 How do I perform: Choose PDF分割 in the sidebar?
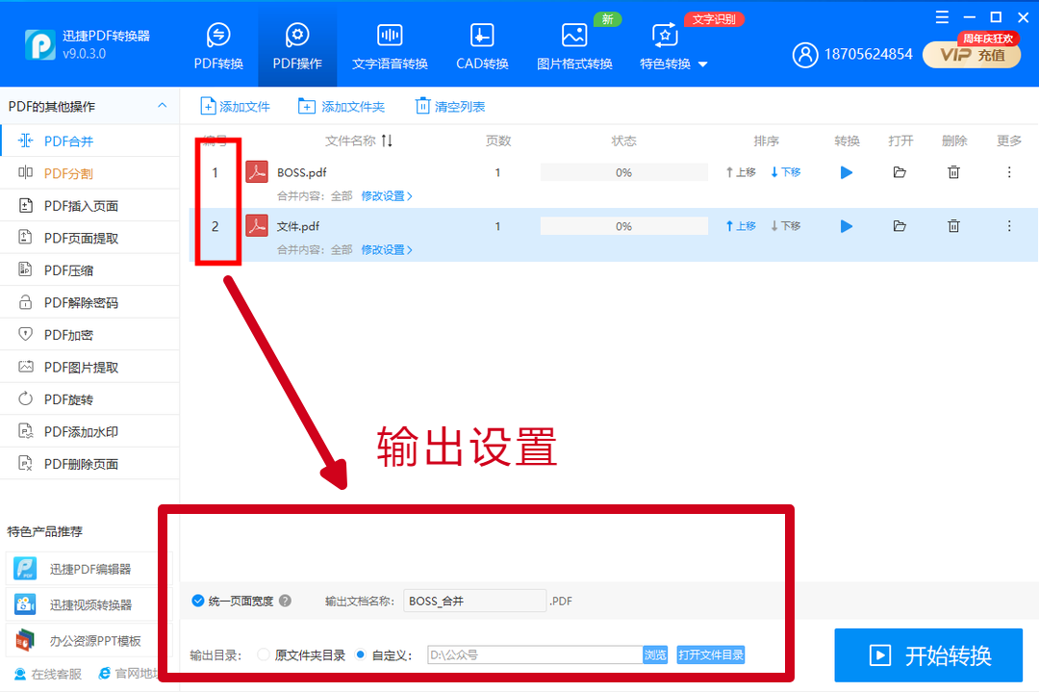(x=68, y=173)
